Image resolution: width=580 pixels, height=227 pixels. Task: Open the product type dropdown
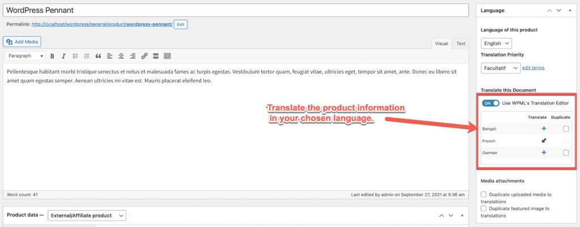[87, 215]
